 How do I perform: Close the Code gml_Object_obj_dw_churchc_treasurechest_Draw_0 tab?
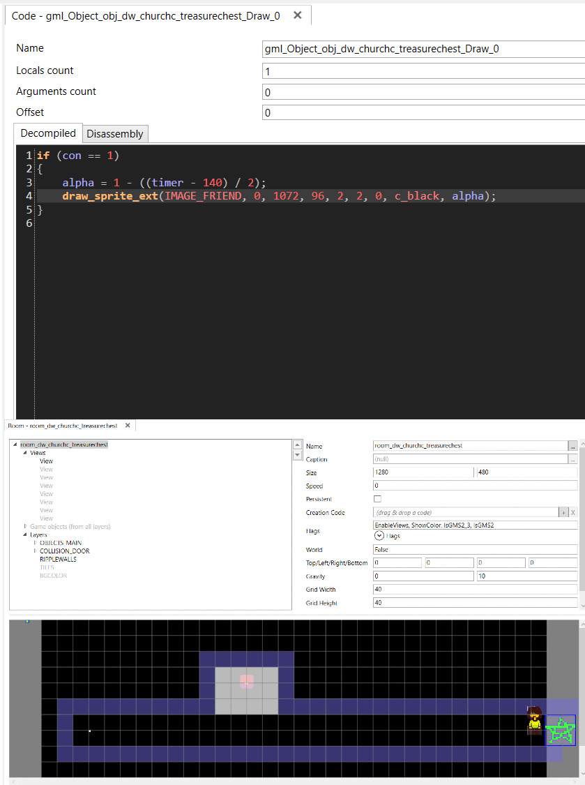click(297, 15)
